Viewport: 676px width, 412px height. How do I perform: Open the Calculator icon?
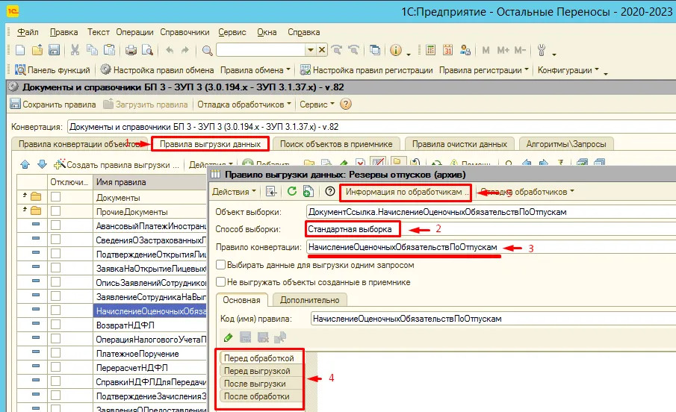pos(430,50)
